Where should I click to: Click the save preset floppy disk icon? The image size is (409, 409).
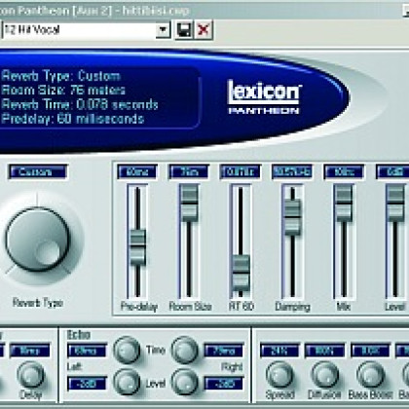click(184, 30)
